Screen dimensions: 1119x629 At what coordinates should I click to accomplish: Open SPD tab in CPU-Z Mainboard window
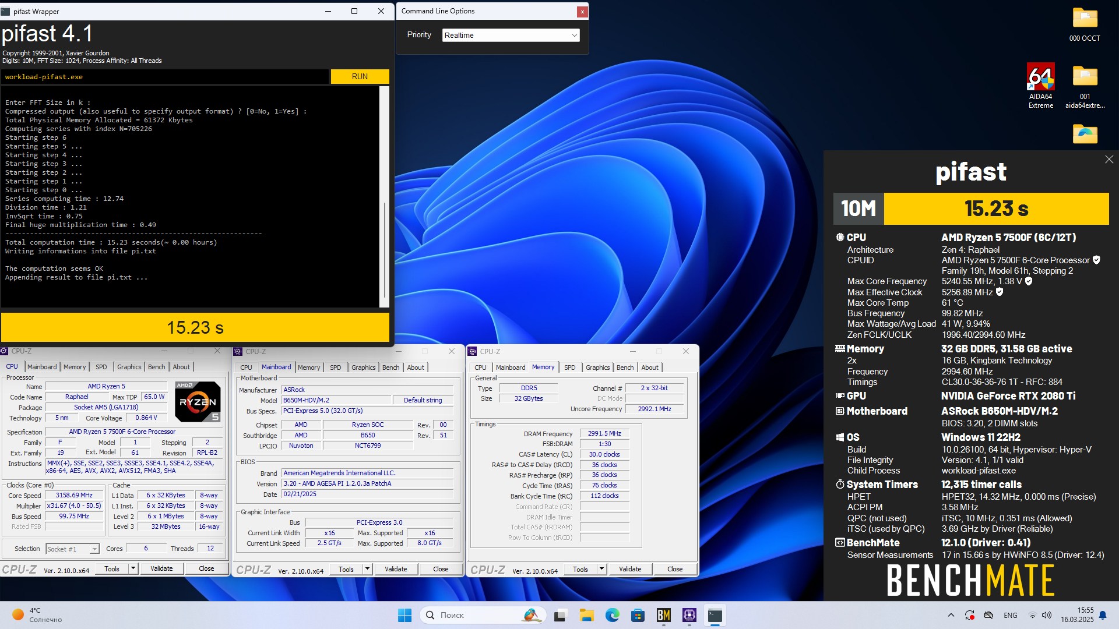point(336,367)
